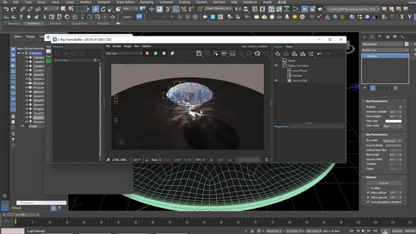Toggle the Affect specular checkbox

[x=368, y=198]
